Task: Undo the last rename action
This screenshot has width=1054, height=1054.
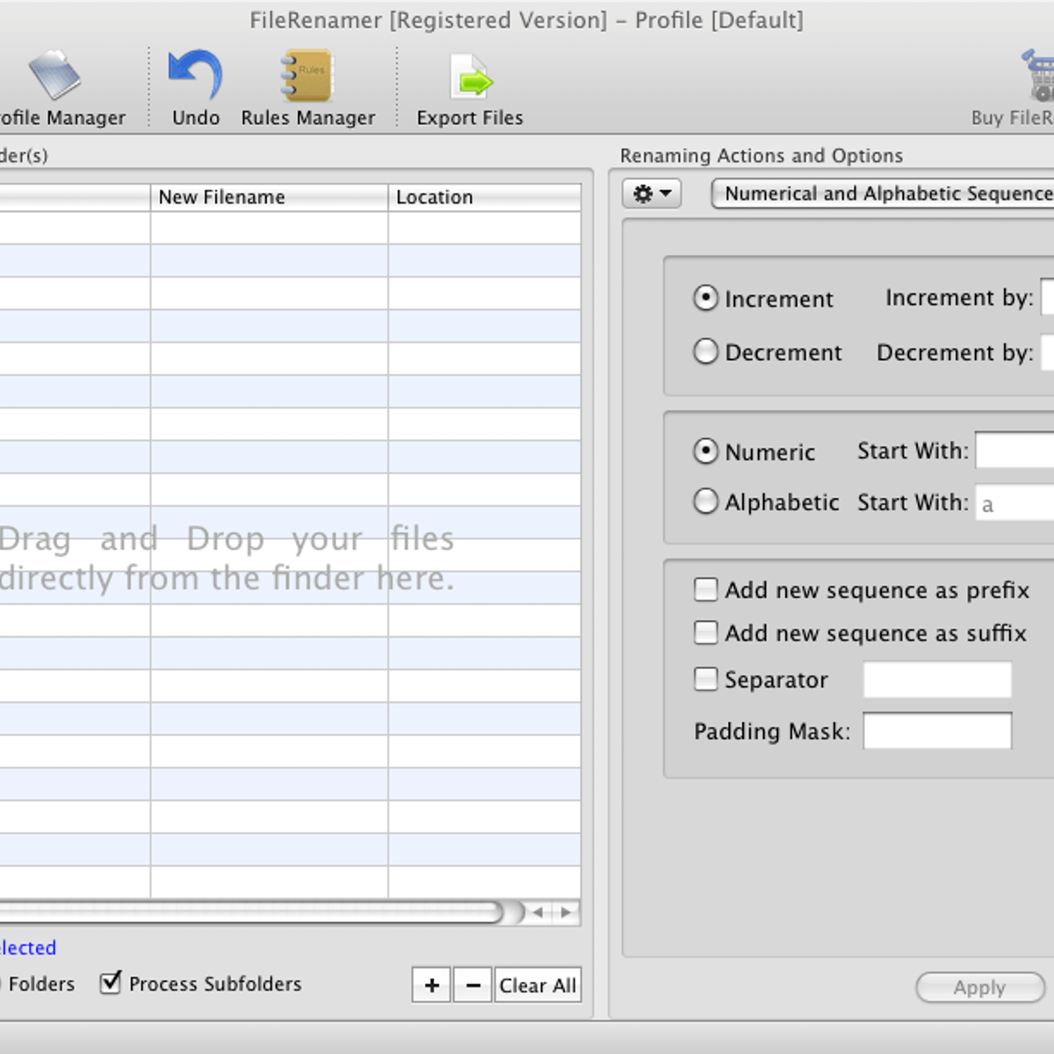Action: (192, 83)
